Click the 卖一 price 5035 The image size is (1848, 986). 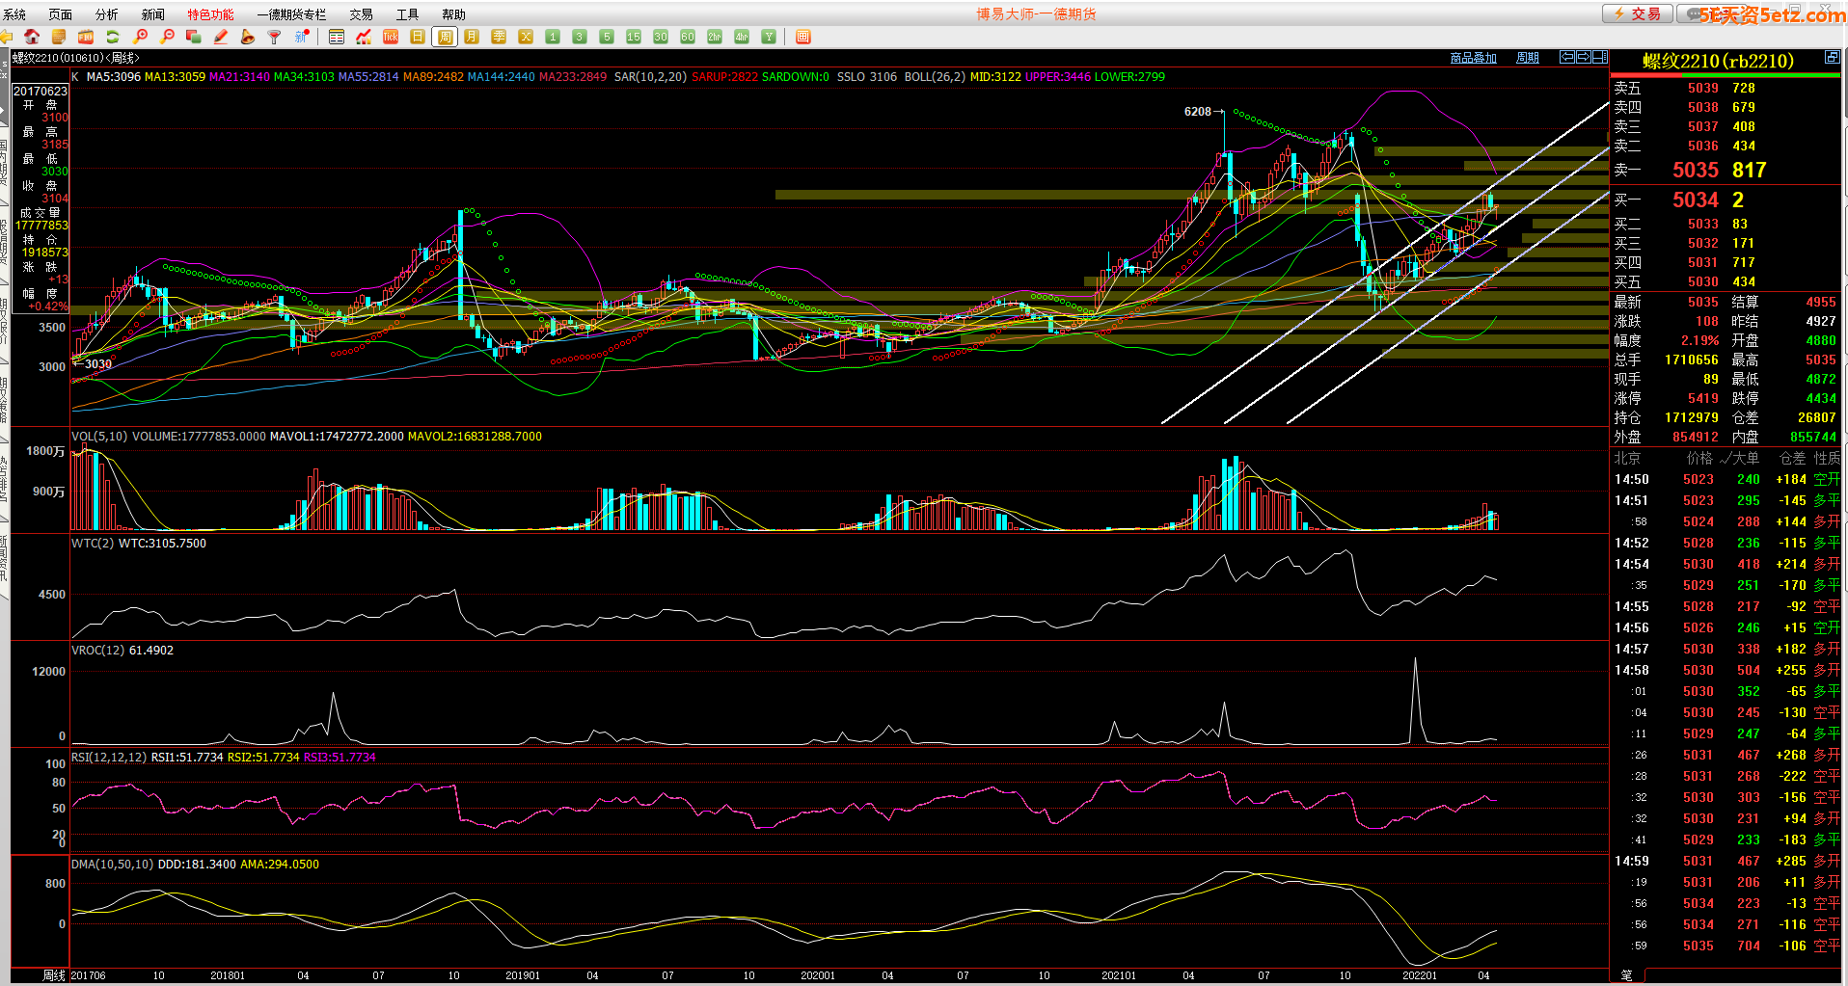pos(1696,171)
